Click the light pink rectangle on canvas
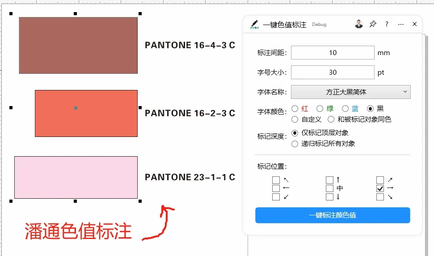The width and height of the screenshot is (434, 256). click(76, 177)
